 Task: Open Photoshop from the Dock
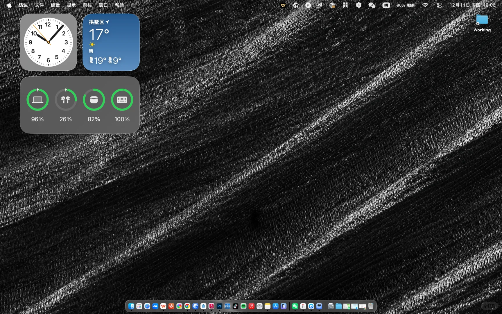219,306
